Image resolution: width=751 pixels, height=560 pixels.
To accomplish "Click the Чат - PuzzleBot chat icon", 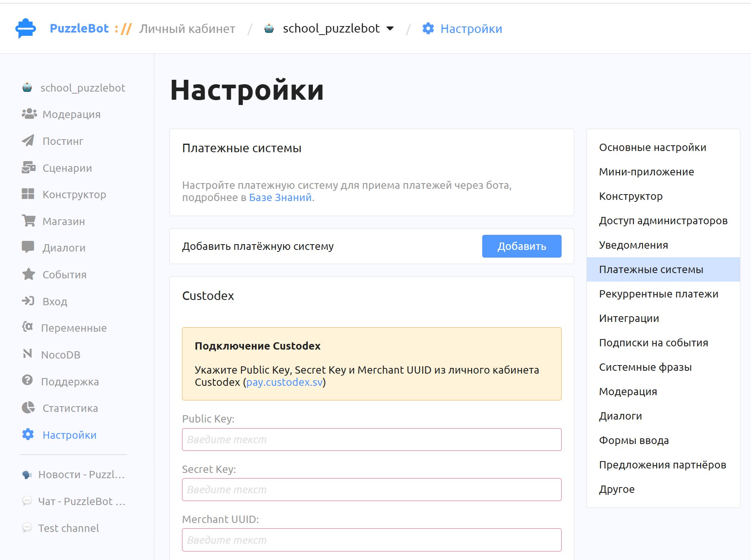I will [27, 501].
